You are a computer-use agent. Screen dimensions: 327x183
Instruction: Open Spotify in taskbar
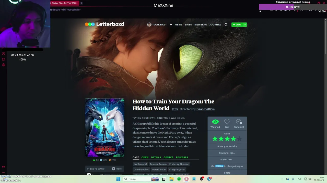(179, 179)
